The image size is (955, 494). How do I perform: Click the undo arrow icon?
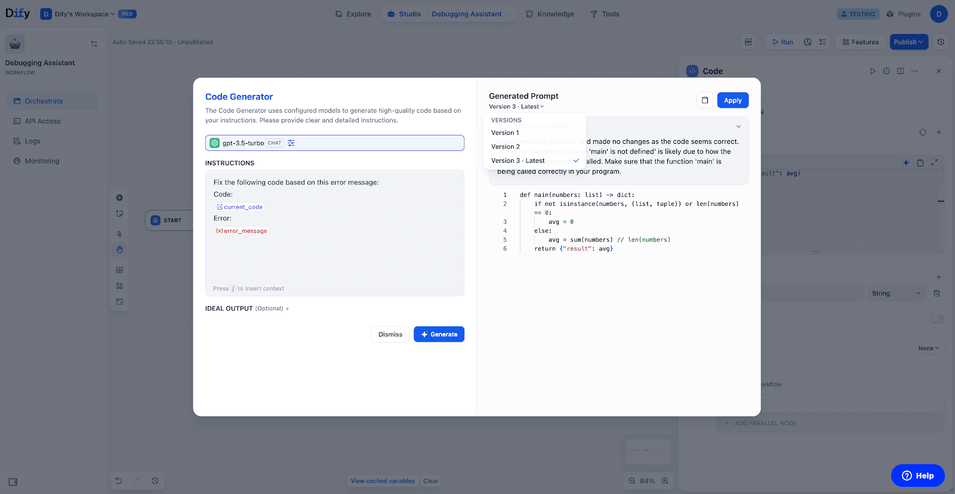click(119, 481)
